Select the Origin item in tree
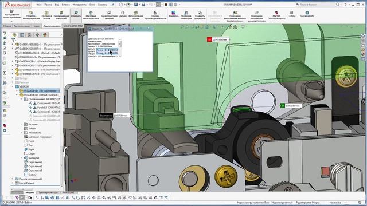The image size is (367, 206). click(x=29, y=154)
